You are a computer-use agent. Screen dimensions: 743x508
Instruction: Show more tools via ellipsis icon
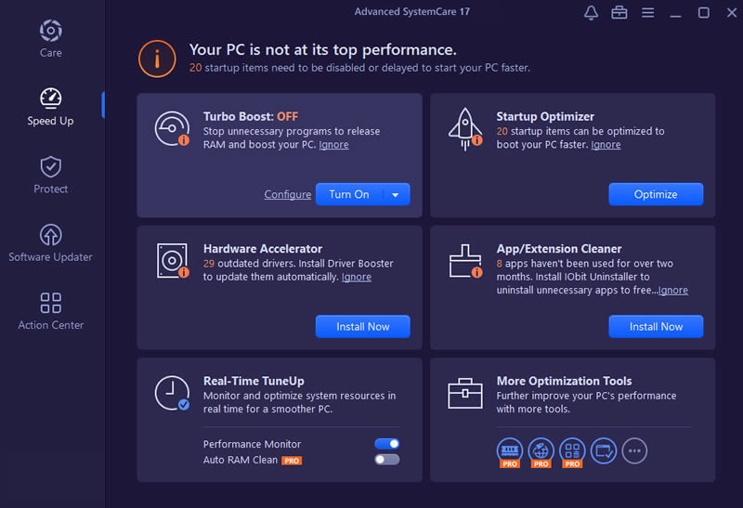634,450
